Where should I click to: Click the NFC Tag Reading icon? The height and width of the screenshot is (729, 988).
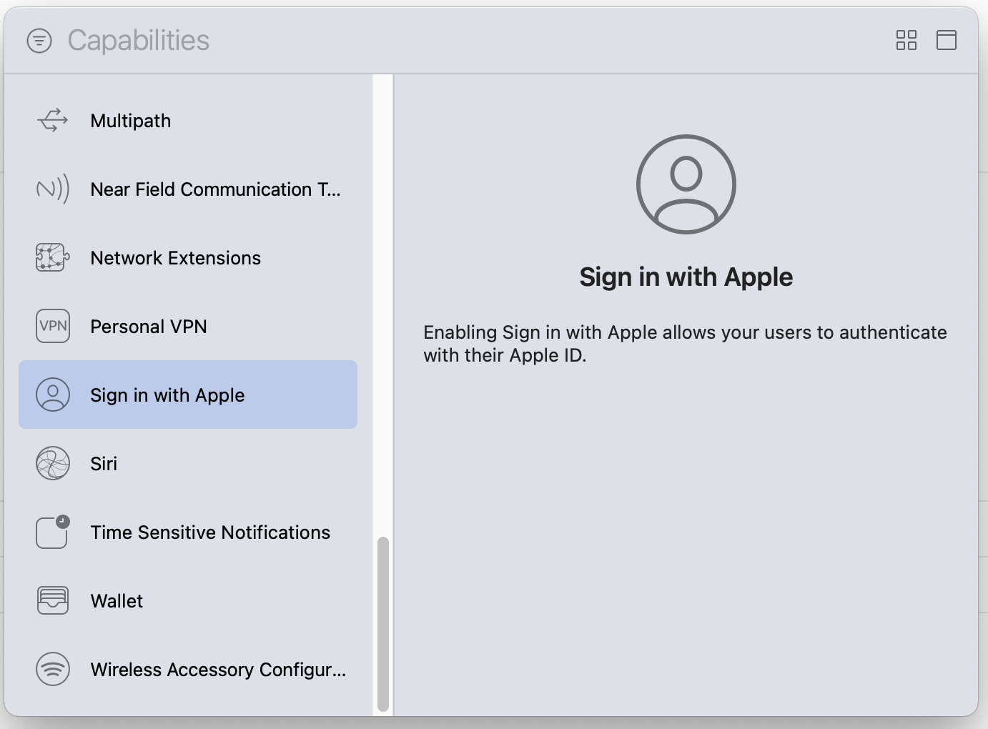pos(53,189)
